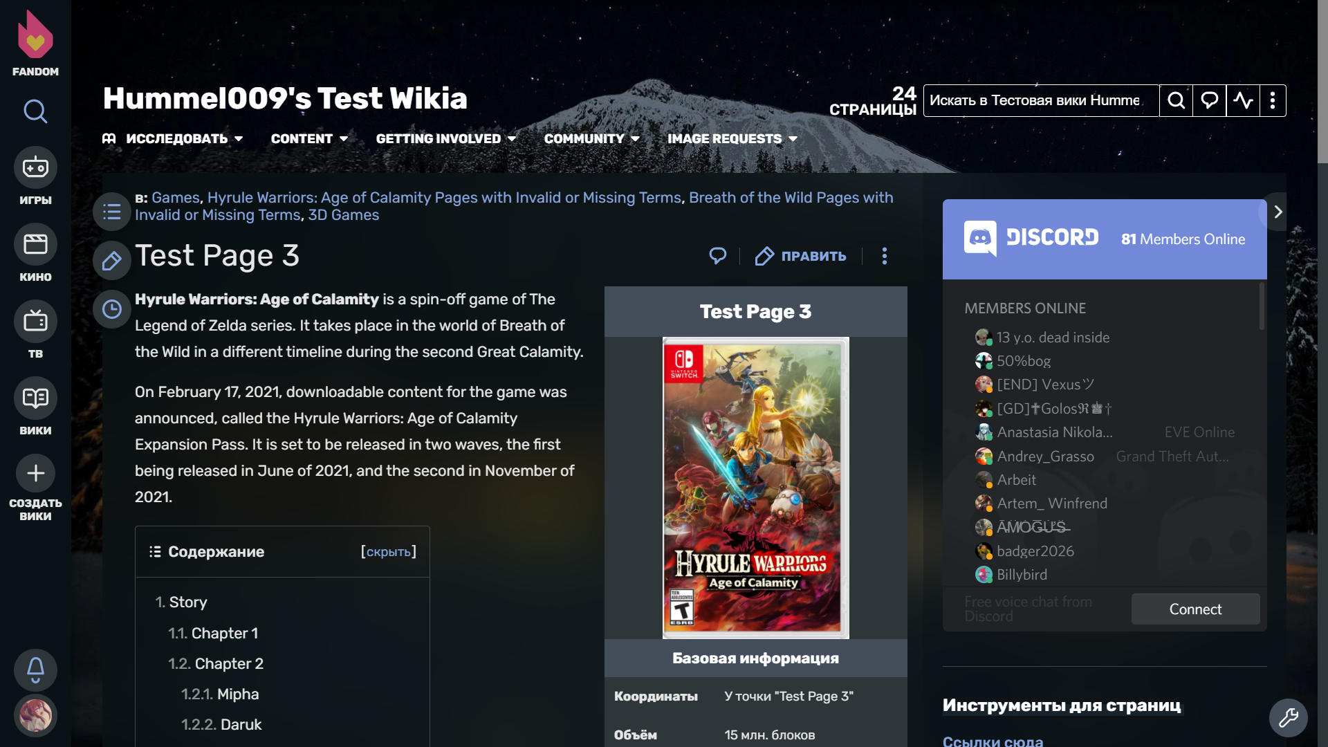Expand the CONTENT navigation dropdown
1328x747 pixels.
[x=309, y=139]
